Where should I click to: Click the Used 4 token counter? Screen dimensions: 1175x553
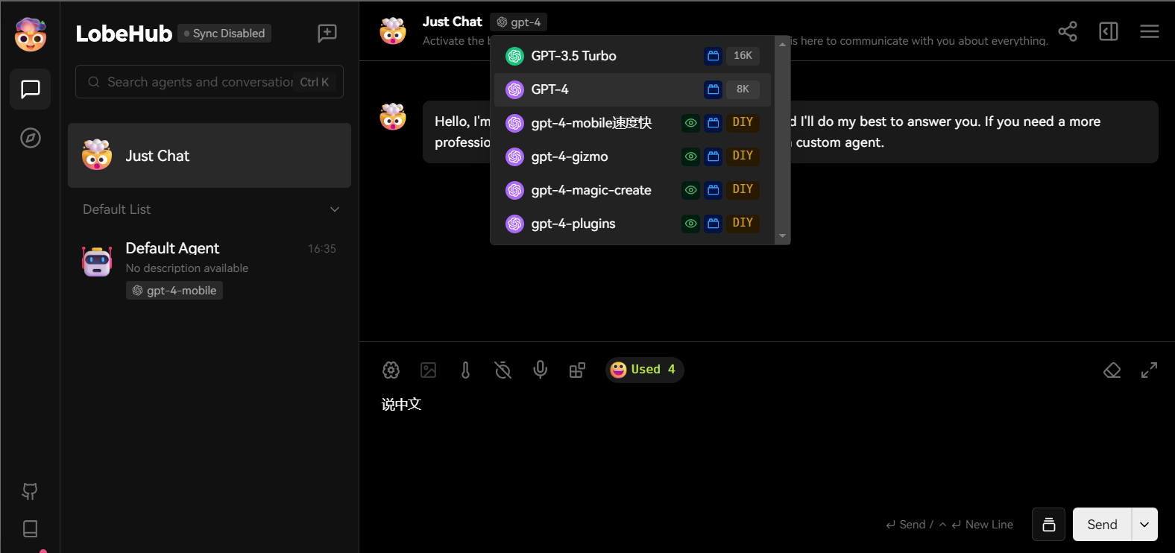click(x=644, y=370)
